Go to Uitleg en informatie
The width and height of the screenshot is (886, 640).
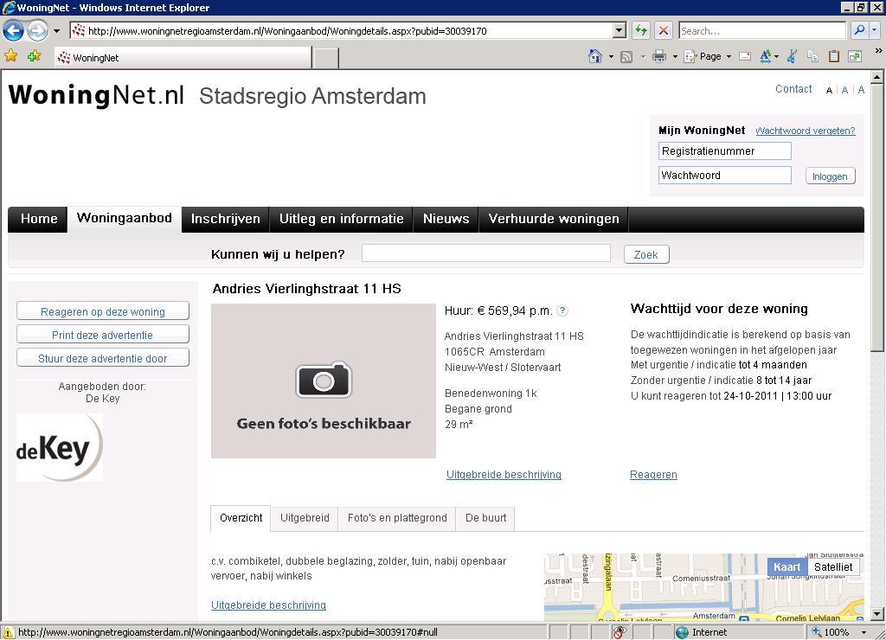[341, 219]
